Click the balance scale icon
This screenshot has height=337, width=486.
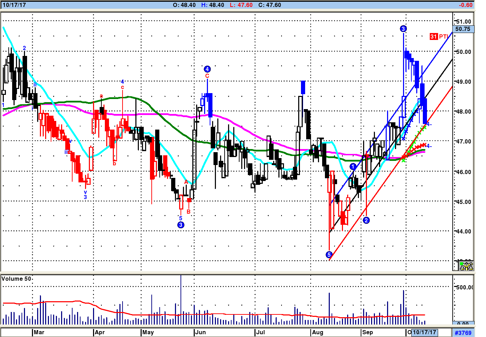[x=466, y=266]
